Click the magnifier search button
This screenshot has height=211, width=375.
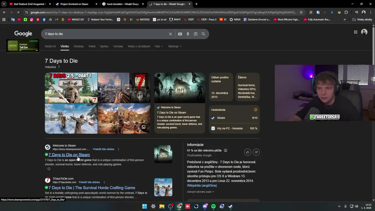tap(203, 34)
